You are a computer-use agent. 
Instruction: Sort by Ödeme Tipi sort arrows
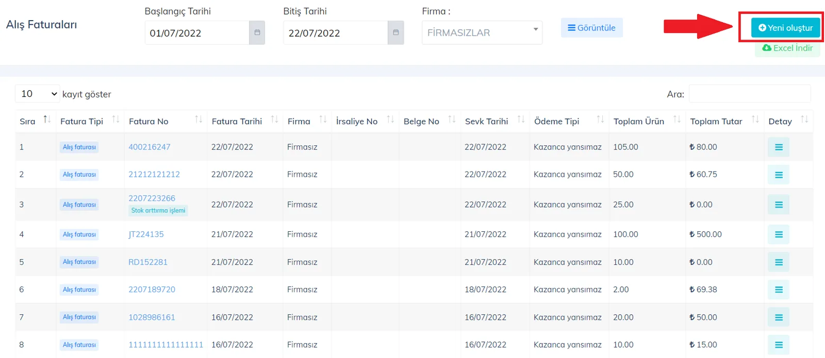pyautogui.click(x=600, y=120)
